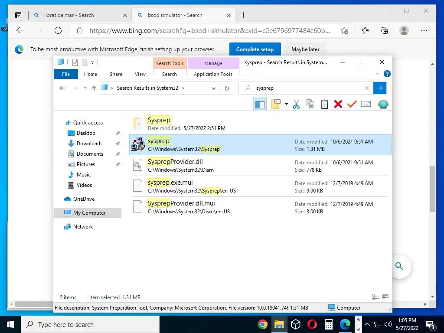The image size is (444, 333).
Task: Click the Edge page vertical scrollbar thumb
Action: pos(432,189)
